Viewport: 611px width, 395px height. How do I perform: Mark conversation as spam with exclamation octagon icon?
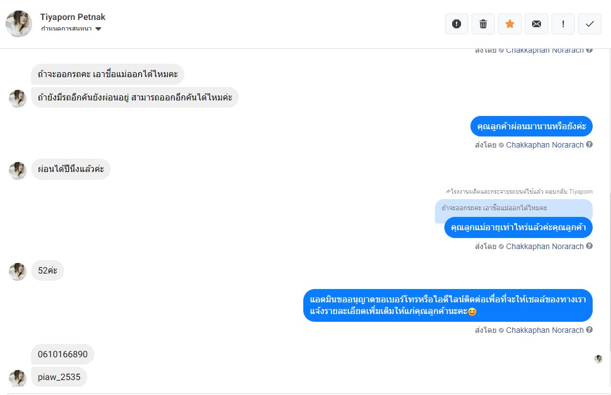coord(456,24)
